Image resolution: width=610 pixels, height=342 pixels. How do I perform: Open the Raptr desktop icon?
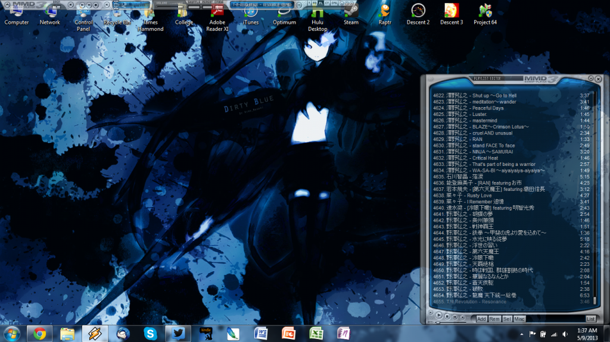(x=384, y=15)
